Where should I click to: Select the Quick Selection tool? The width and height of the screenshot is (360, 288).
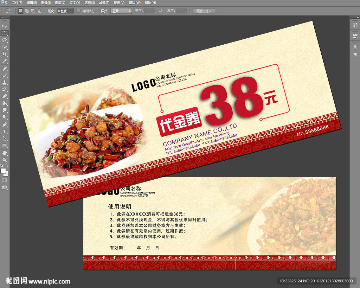[4, 47]
